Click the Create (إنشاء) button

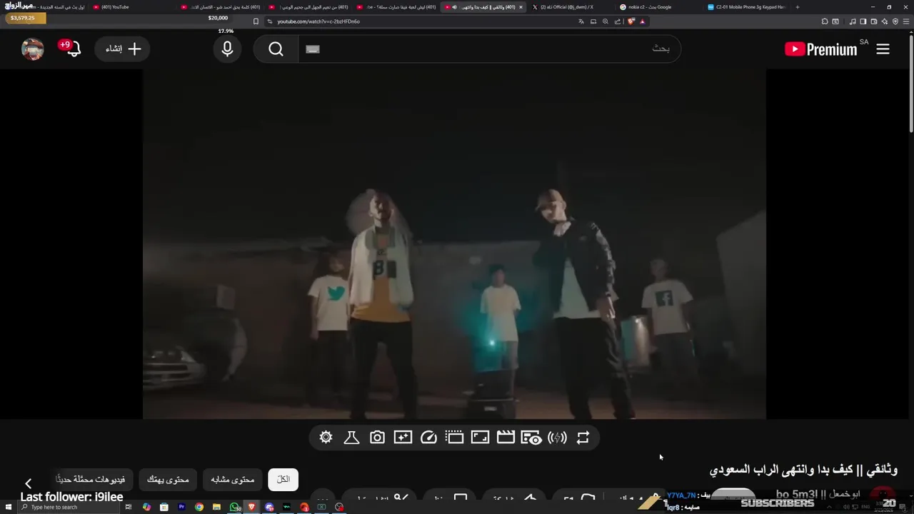[123, 49]
